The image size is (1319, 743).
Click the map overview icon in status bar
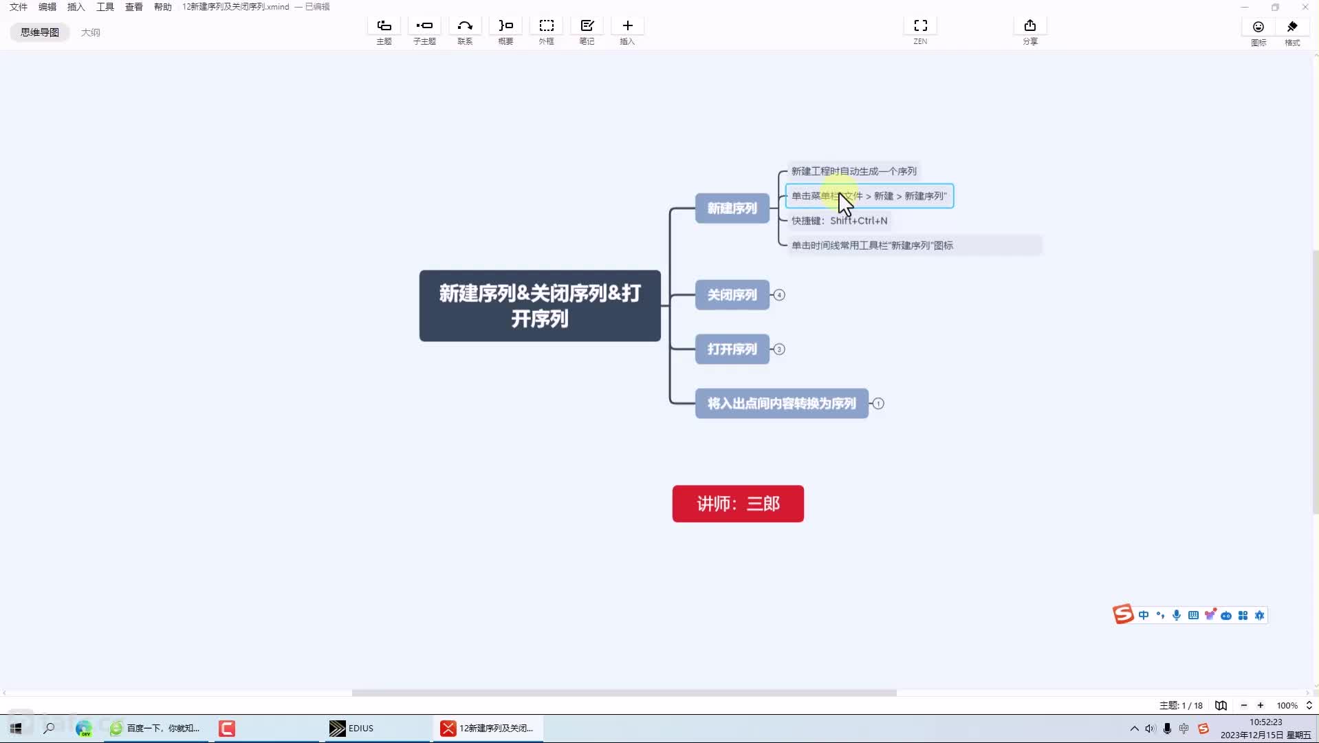(1221, 706)
